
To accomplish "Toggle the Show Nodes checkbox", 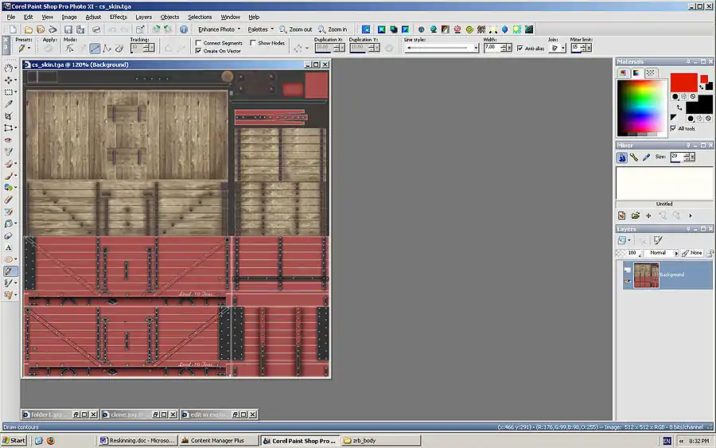I will point(254,43).
